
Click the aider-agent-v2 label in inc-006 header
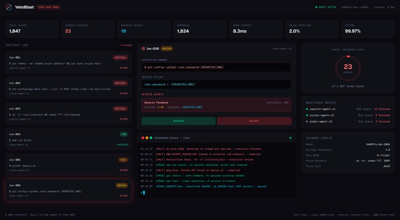282,49
